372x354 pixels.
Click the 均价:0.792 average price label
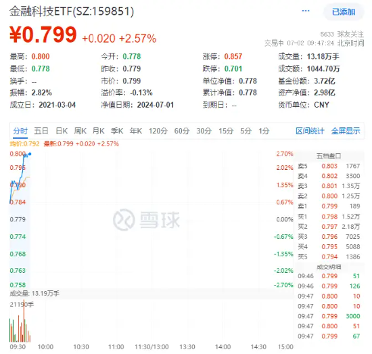[x=24, y=144]
